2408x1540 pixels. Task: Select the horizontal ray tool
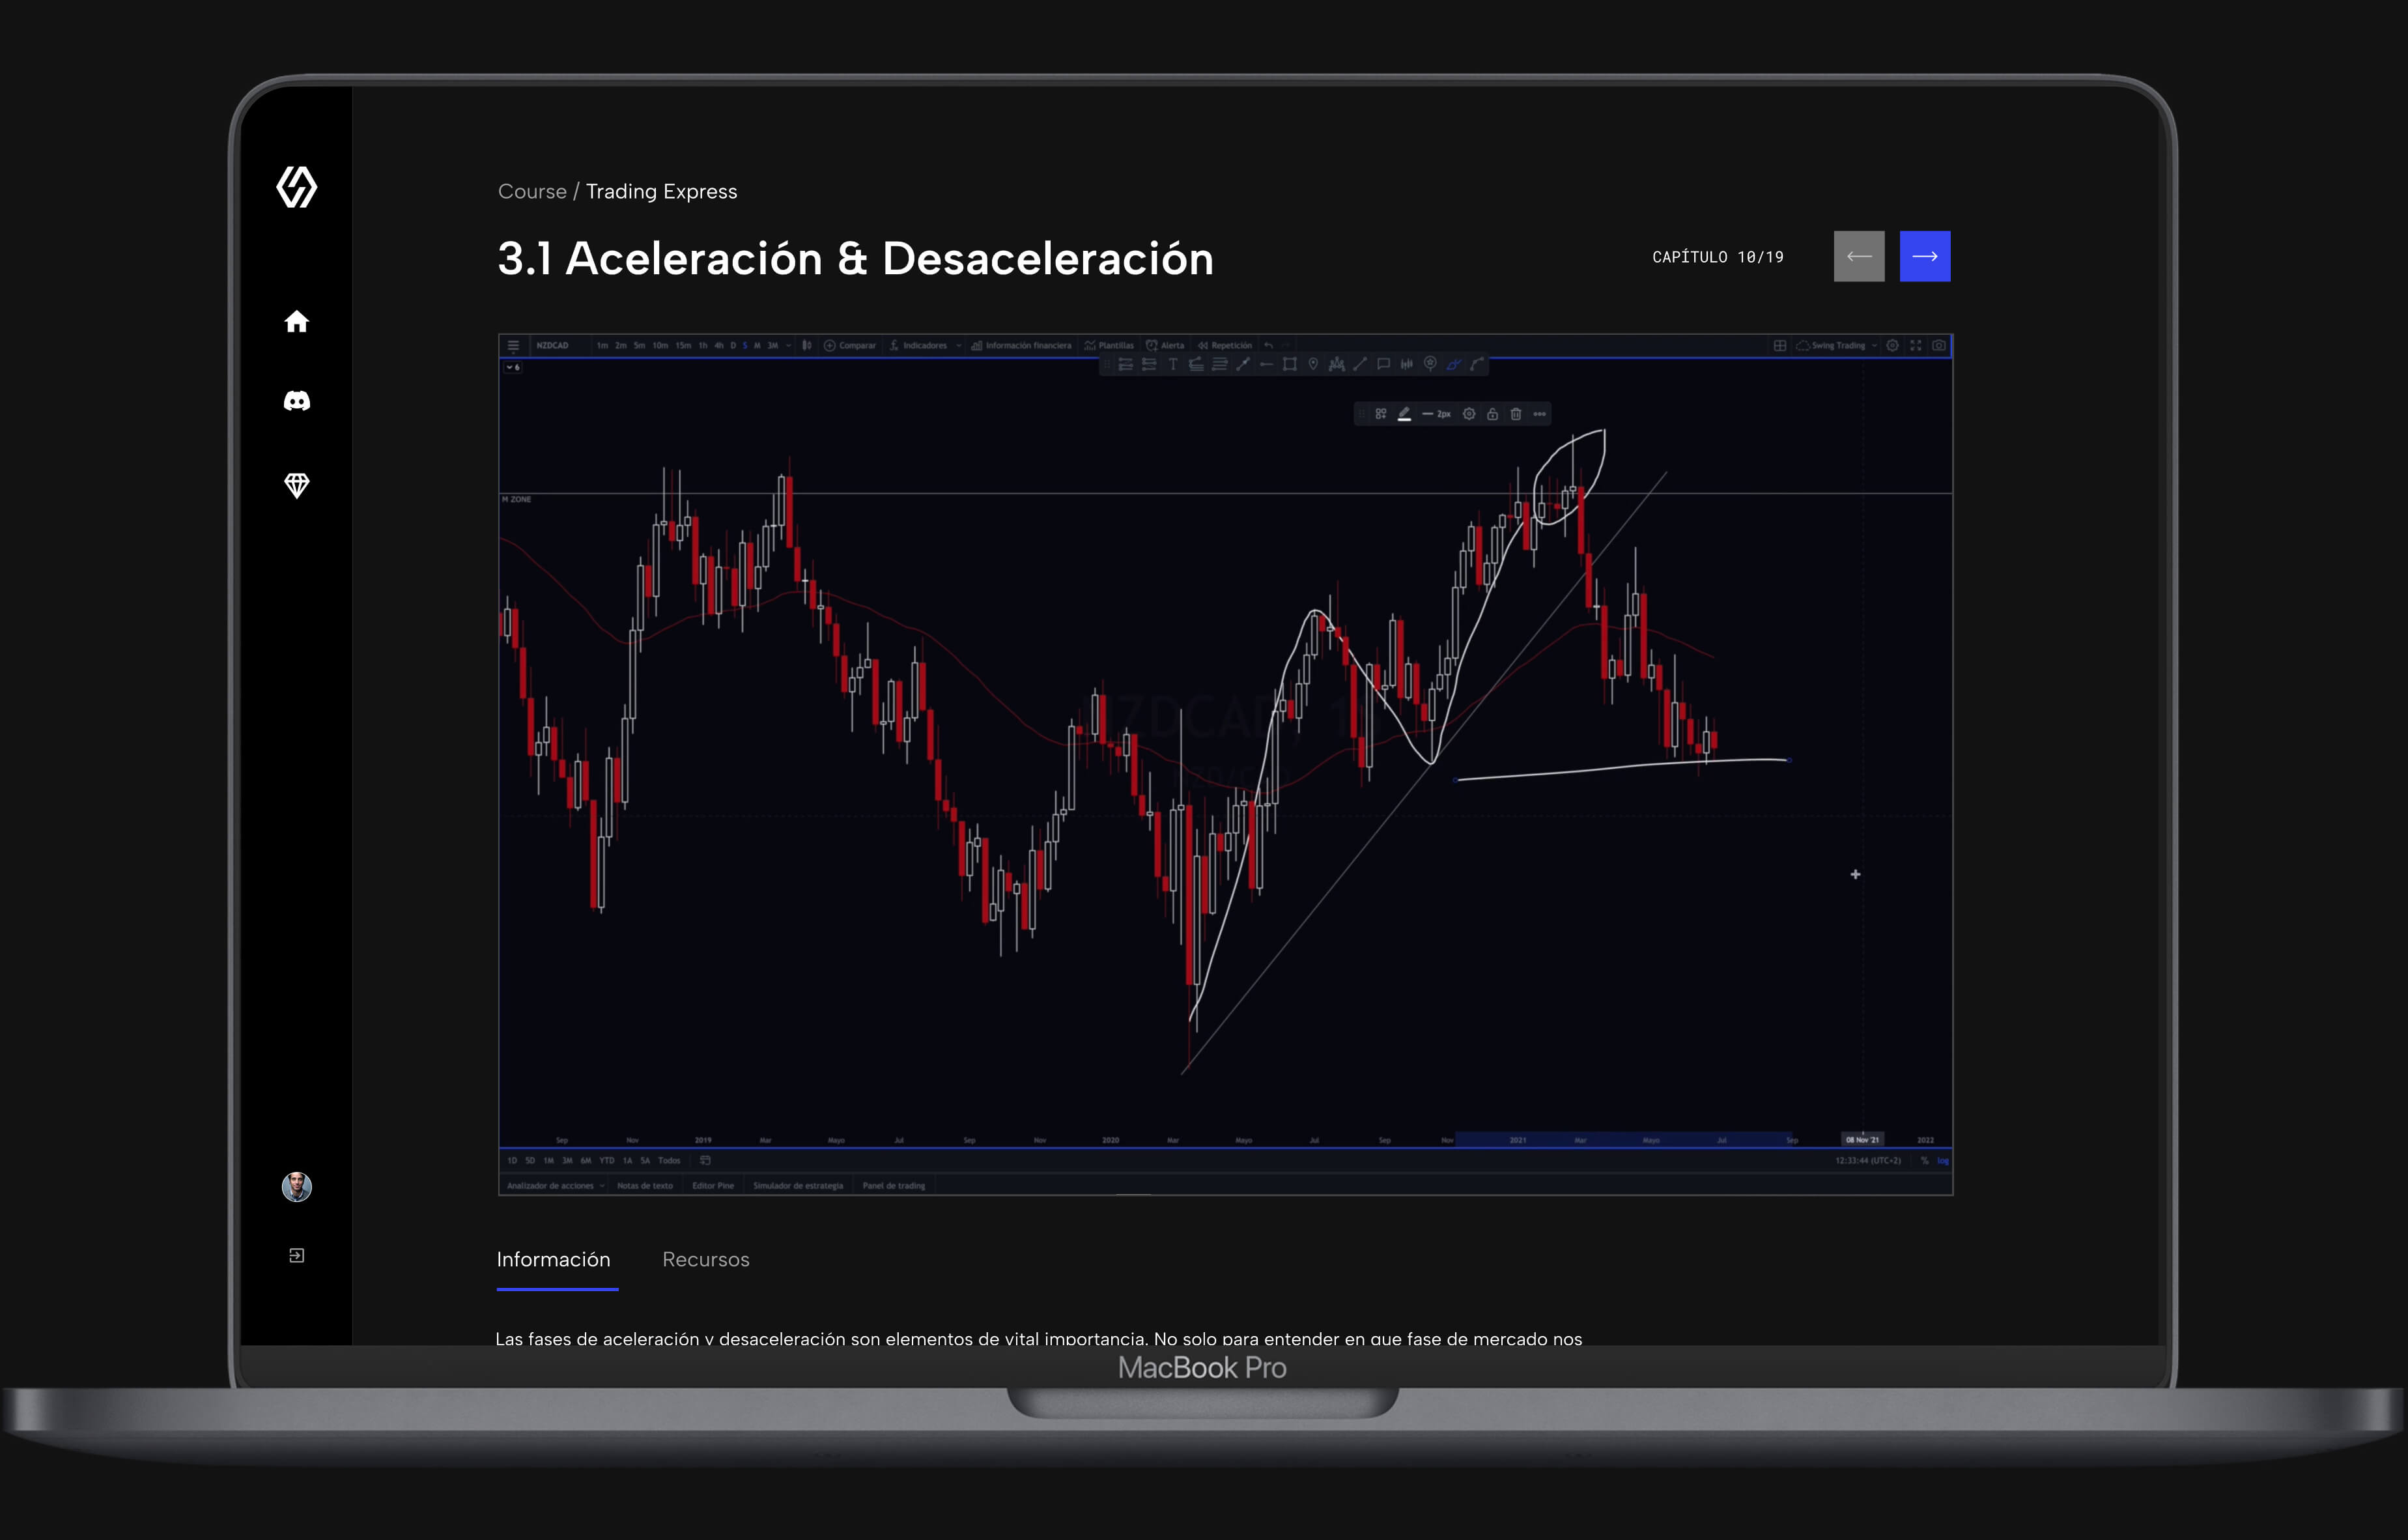[x=1267, y=364]
